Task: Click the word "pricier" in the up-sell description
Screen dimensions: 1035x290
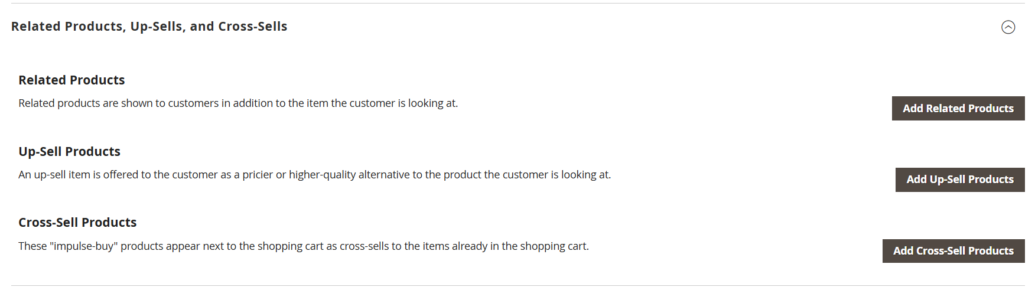Action: (258, 175)
